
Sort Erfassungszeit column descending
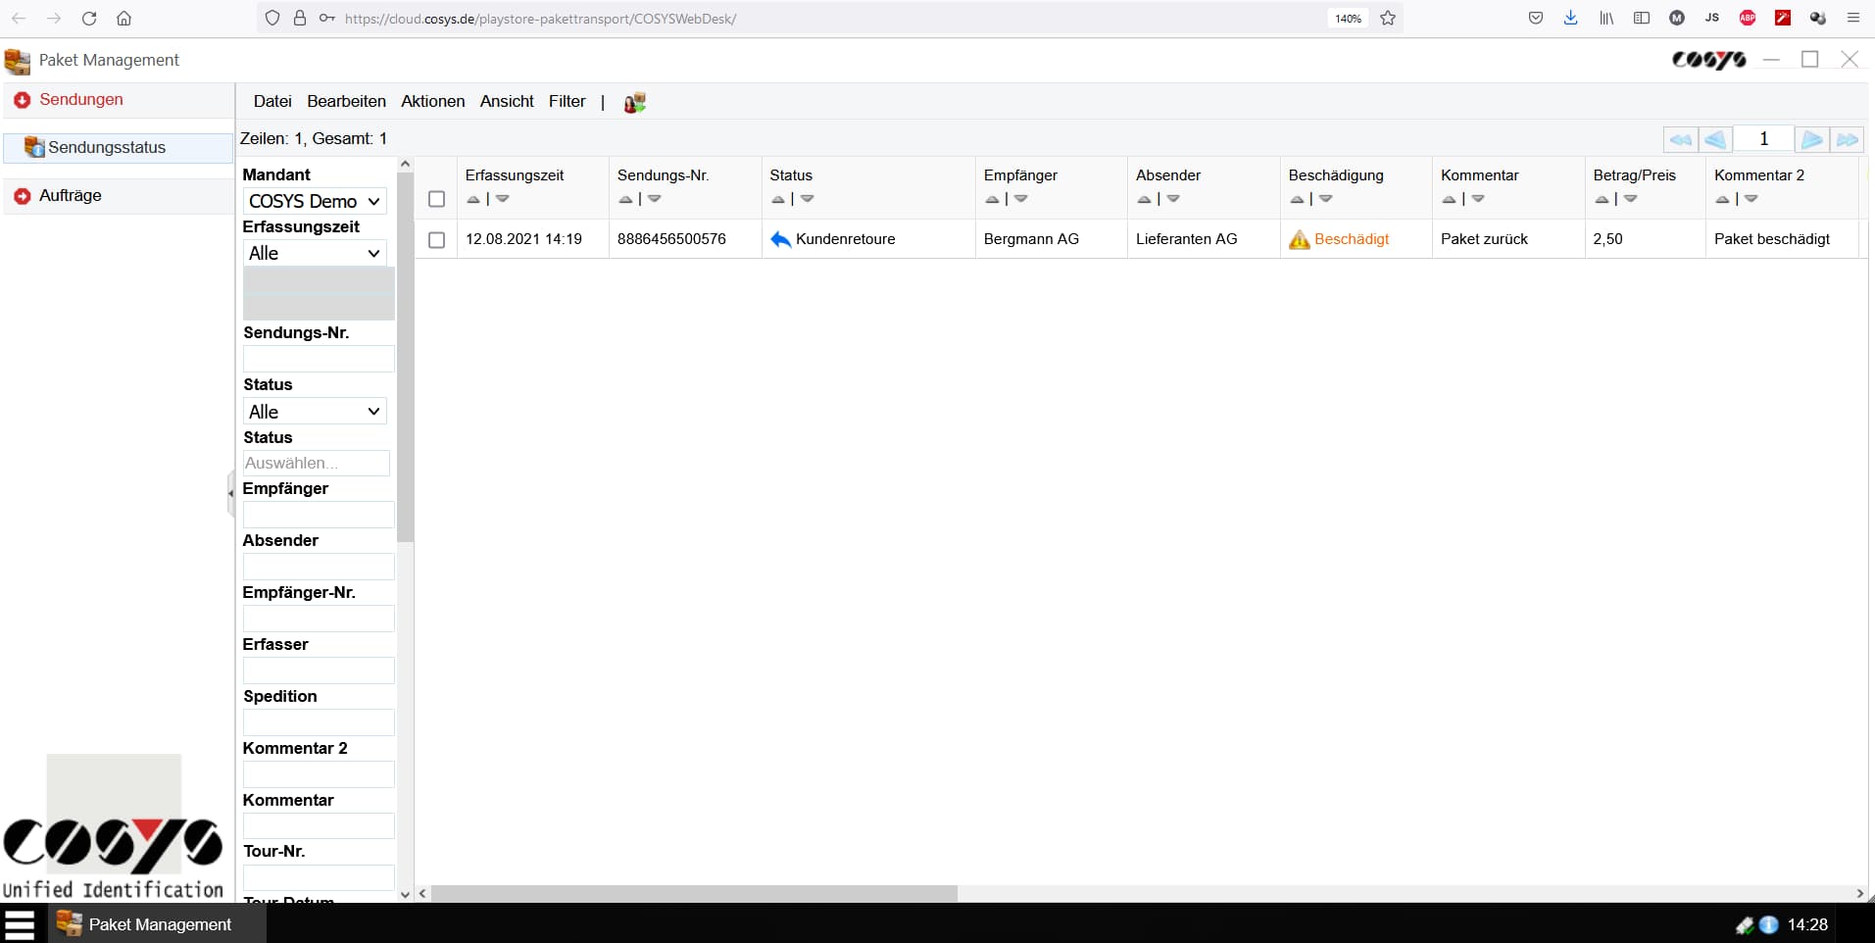(503, 199)
